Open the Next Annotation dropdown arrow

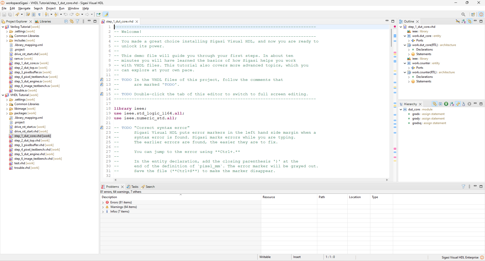click(51, 15)
